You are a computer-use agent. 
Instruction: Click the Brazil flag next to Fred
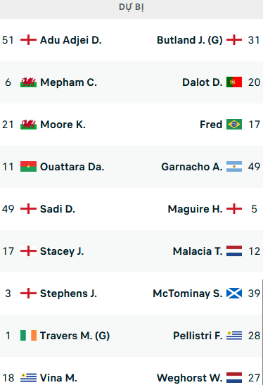(x=234, y=125)
